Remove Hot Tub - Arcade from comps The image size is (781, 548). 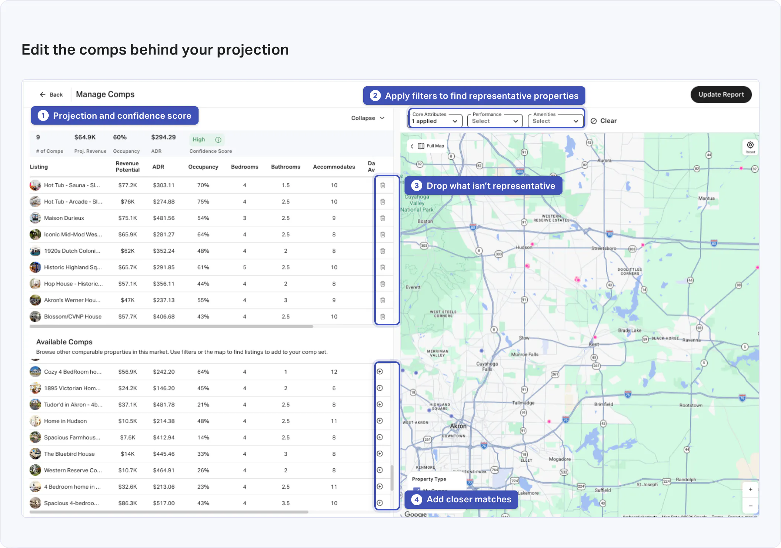pos(383,202)
